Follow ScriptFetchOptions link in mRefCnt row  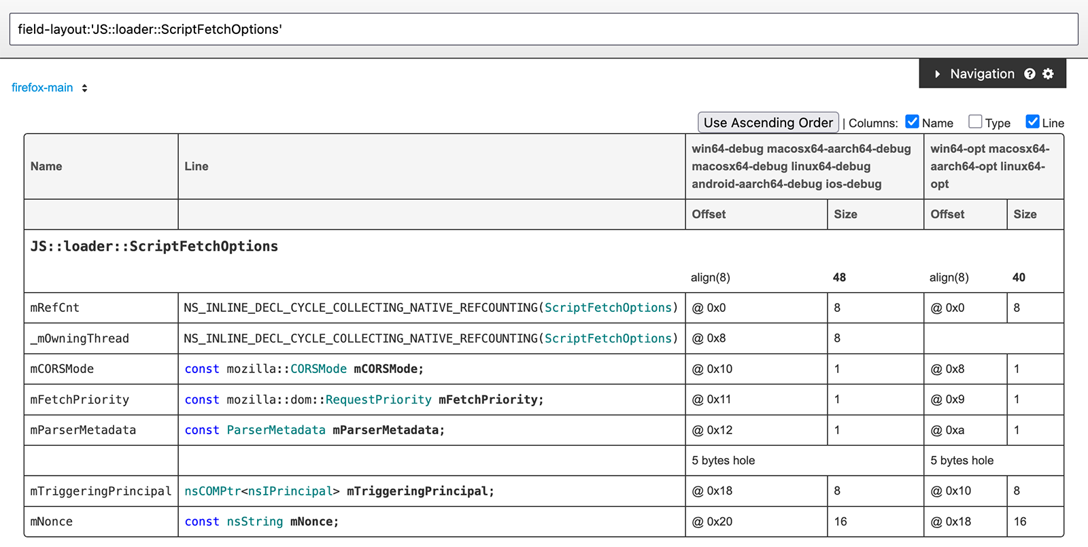pos(608,308)
